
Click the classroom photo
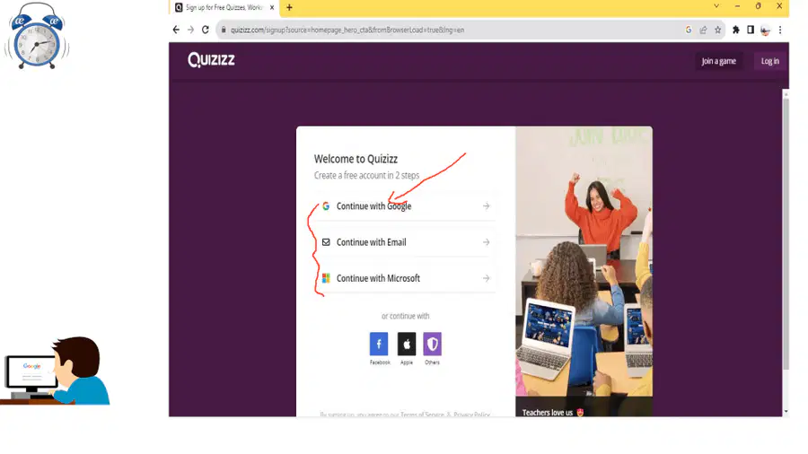coord(584,261)
